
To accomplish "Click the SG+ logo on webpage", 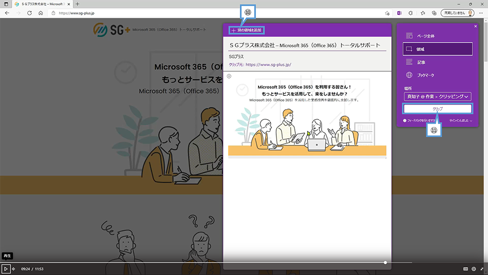I will click(111, 30).
